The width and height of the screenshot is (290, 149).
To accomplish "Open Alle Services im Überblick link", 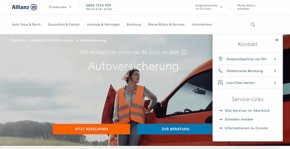I will (x=247, y=111).
